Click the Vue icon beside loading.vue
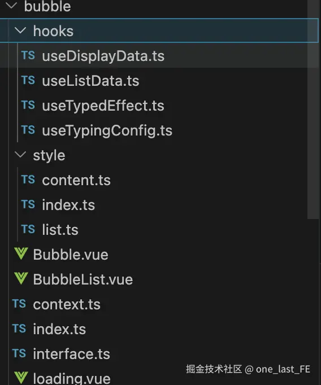The image size is (321, 385). pyautogui.click(x=21, y=378)
